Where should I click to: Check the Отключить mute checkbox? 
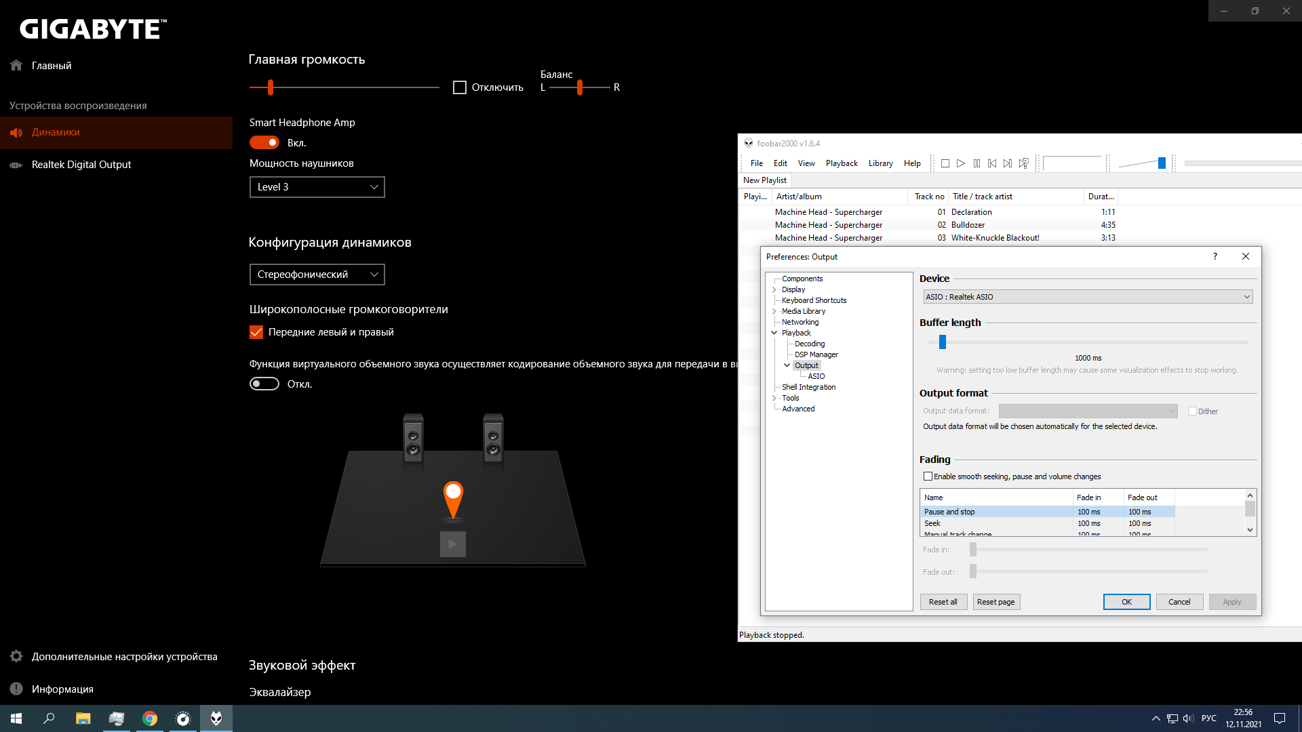[460, 87]
